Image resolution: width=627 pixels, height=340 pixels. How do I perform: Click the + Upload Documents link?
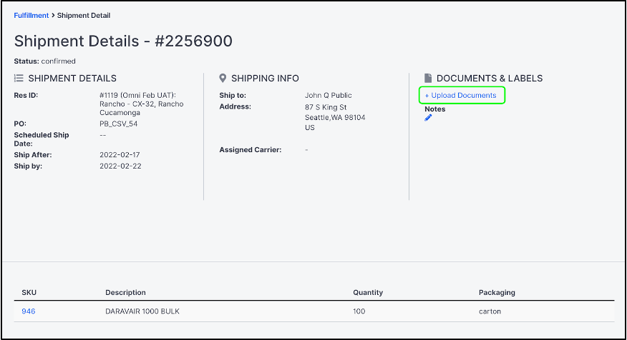461,96
